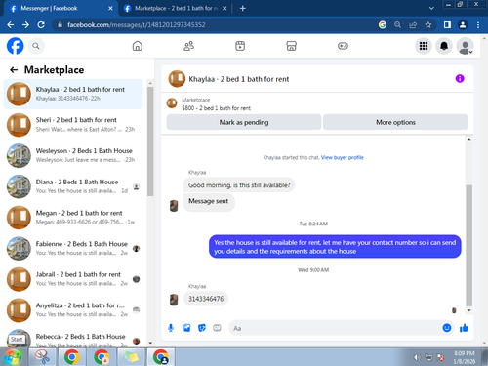
Task: Open the Friends icon in top navigation
Action: pos(188,46)
